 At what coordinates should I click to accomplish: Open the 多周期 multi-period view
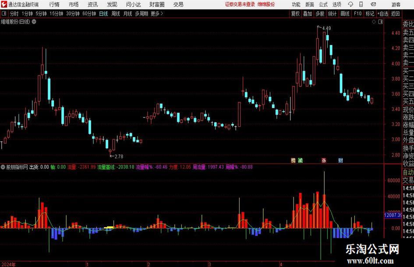[x=142, y=14]
